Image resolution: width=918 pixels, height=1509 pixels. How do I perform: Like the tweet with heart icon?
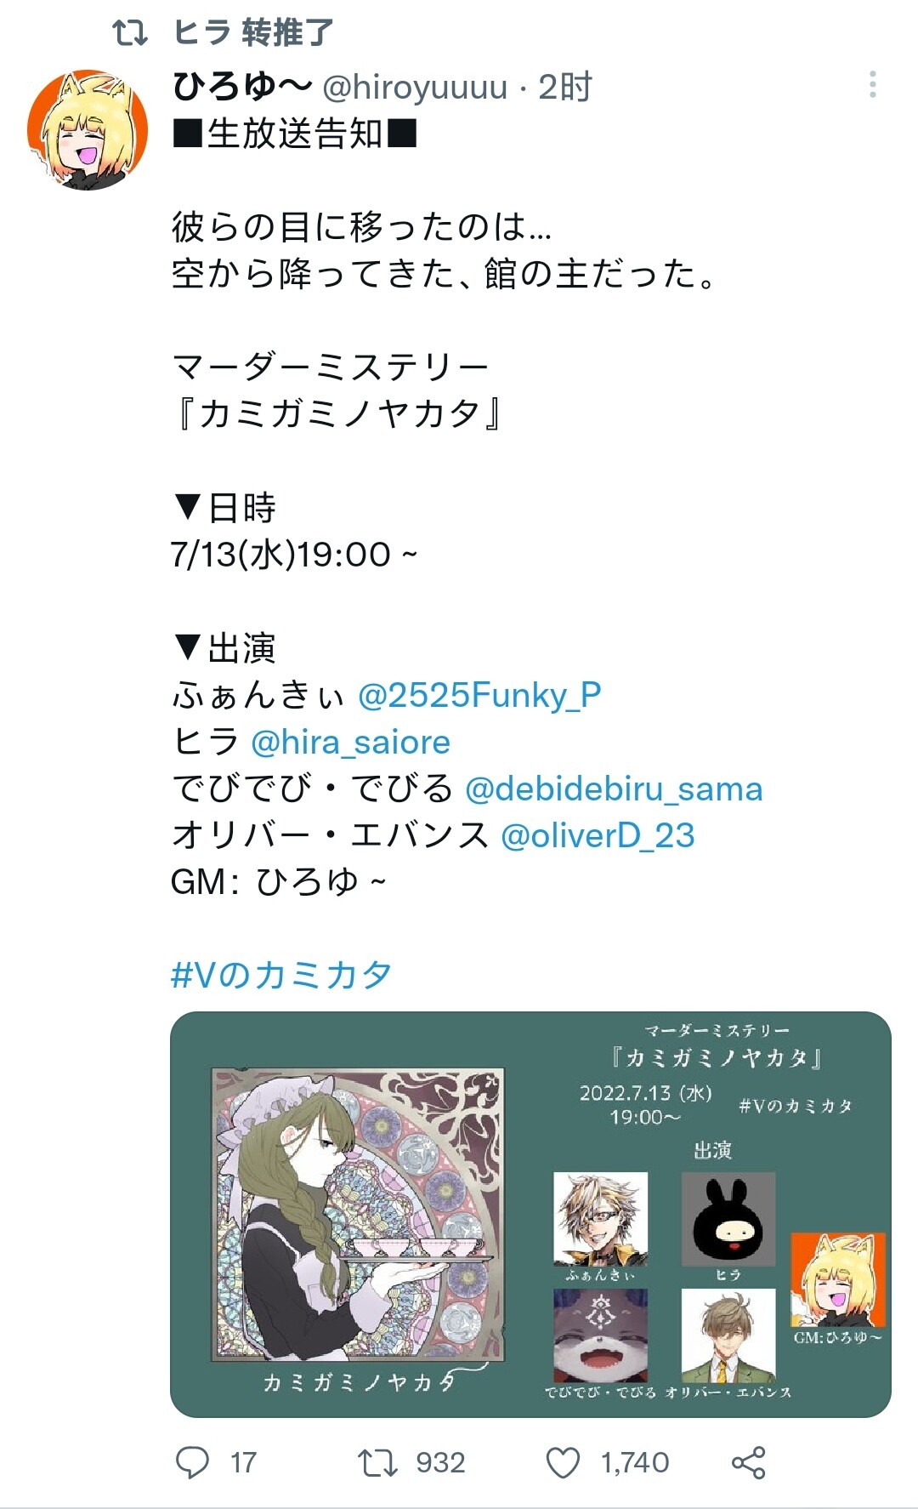click(563, 1463)
